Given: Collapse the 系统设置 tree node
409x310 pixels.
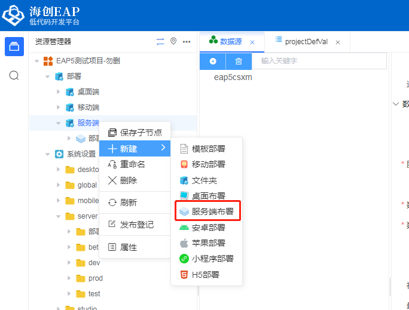Looking at the screenshot, I should tap(47, 154).
